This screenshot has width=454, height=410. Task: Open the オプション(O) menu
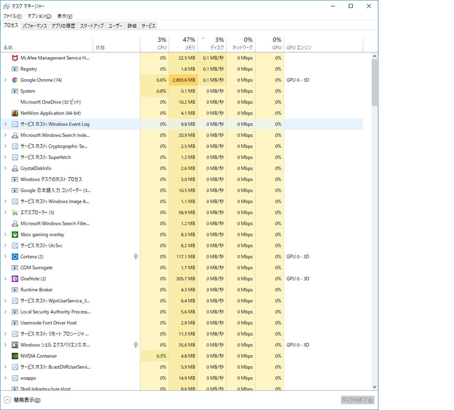(x=39, y=16)
